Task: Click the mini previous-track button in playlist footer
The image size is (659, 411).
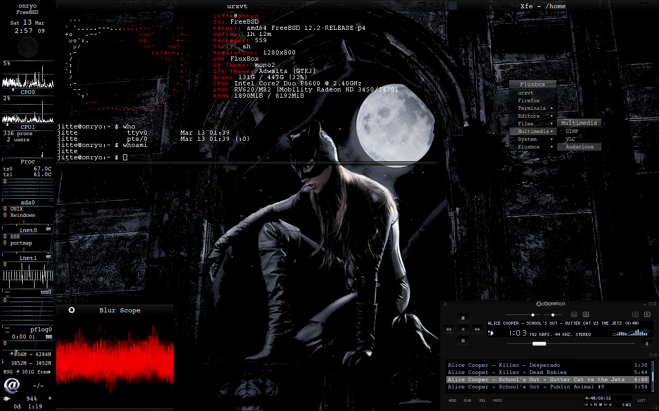Action: click(x=586, y=404)
